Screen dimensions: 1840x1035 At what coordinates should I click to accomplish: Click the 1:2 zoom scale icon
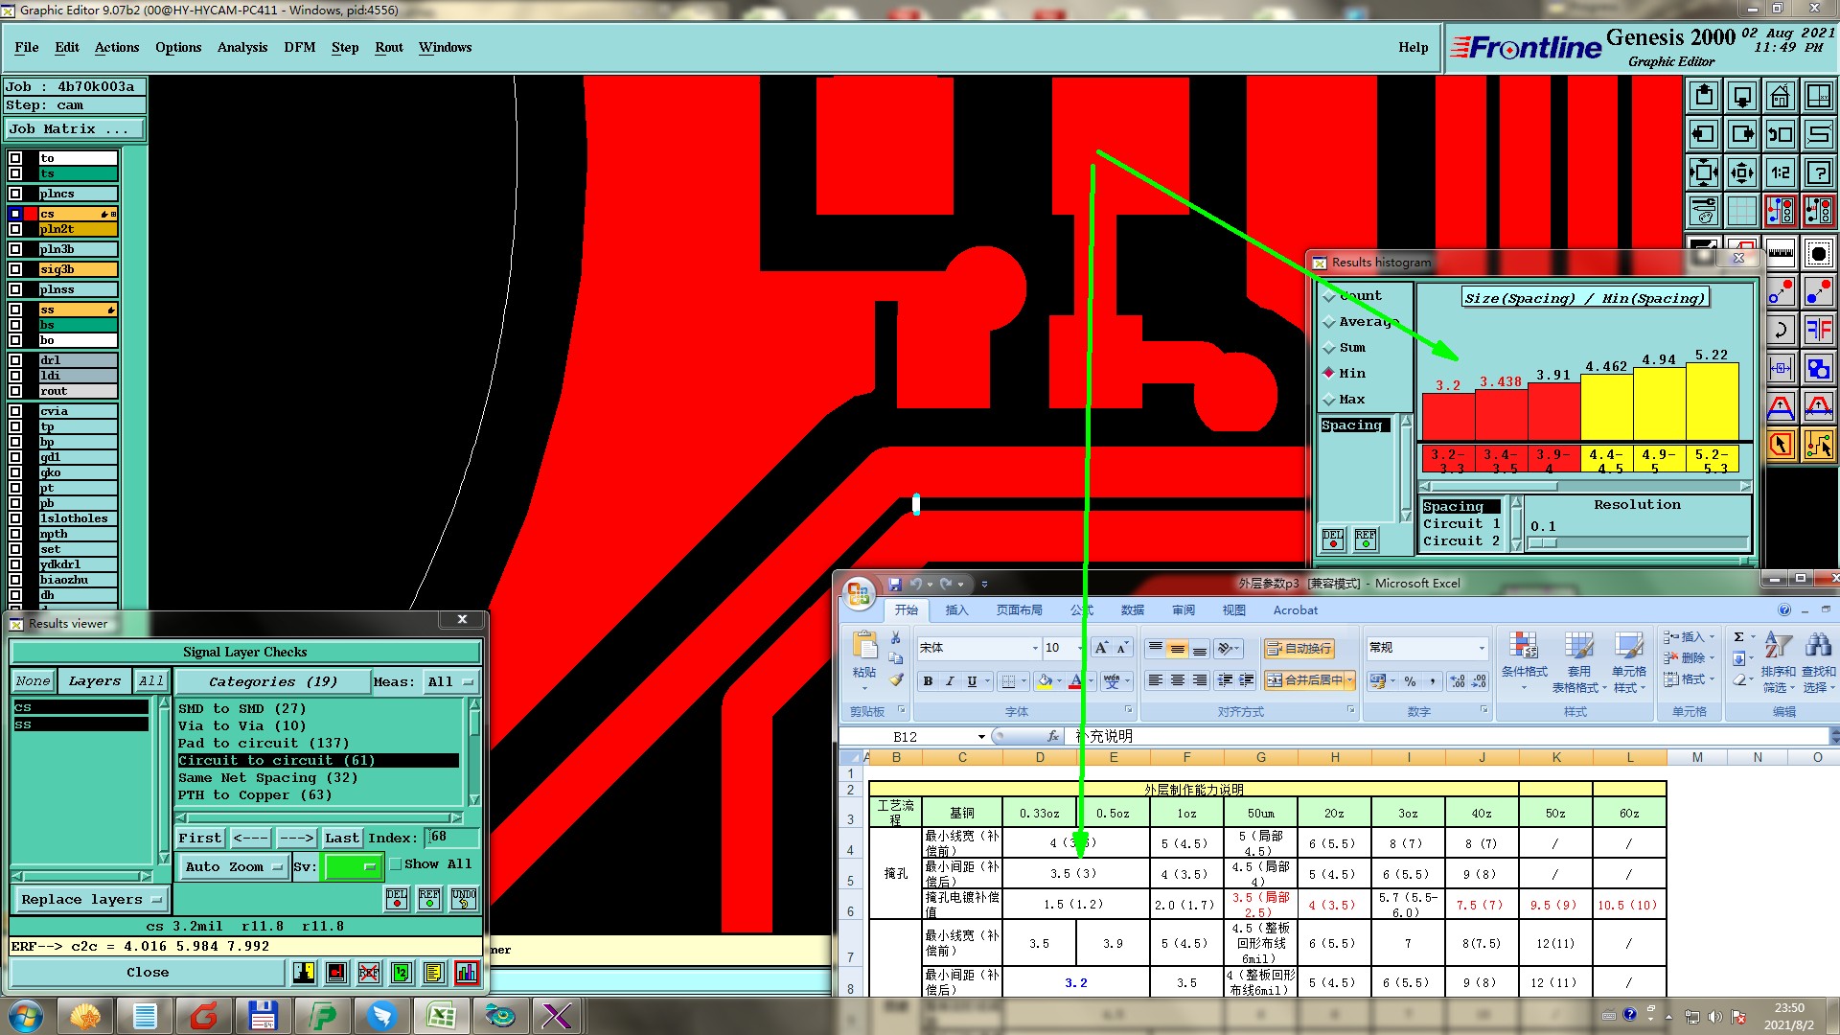[x=1780, y=172]
